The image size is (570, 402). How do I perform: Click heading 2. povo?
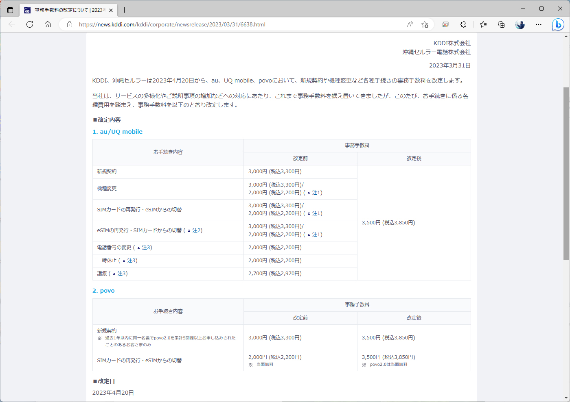(103, 291)
